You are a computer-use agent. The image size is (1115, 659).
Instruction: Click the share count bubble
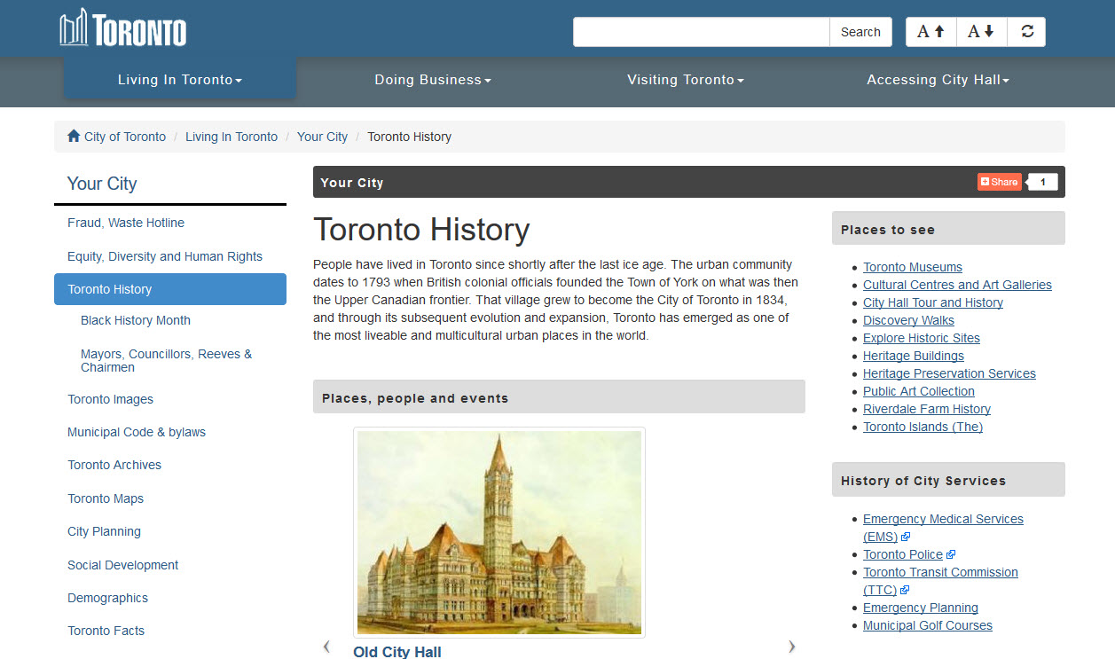[x=1043, y=182]
